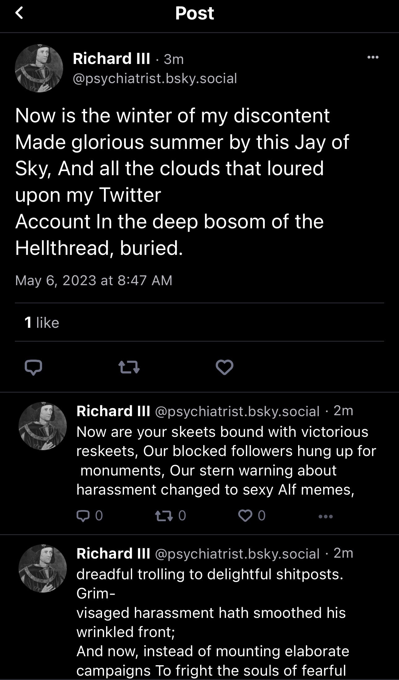
Task: Click the May 6, 2023 timestamp
Action: coord(93,281)
